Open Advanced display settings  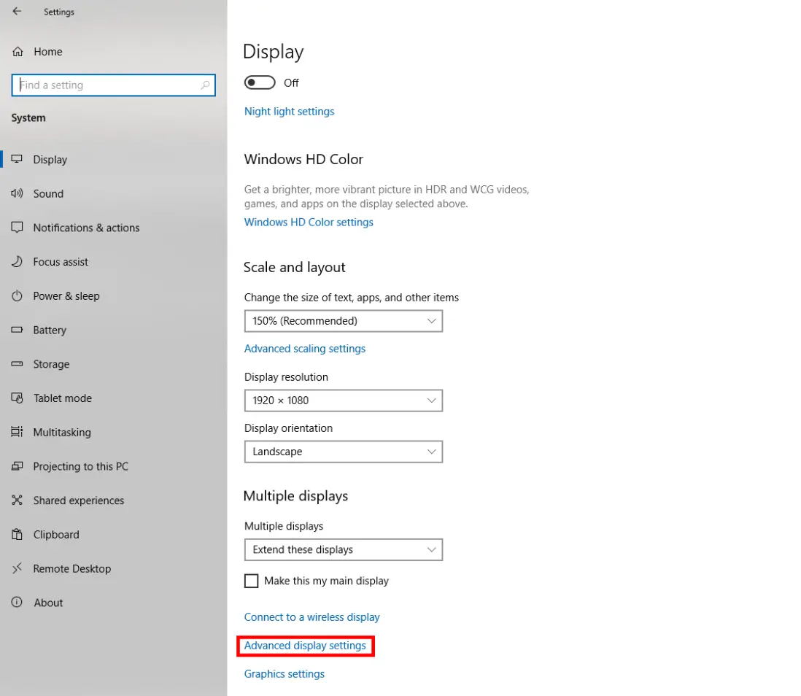click(x=305, y=646)
